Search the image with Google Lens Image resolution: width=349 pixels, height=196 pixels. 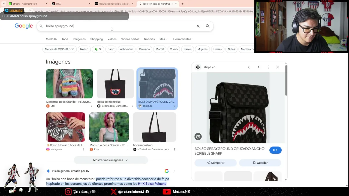tap(198, 137)
